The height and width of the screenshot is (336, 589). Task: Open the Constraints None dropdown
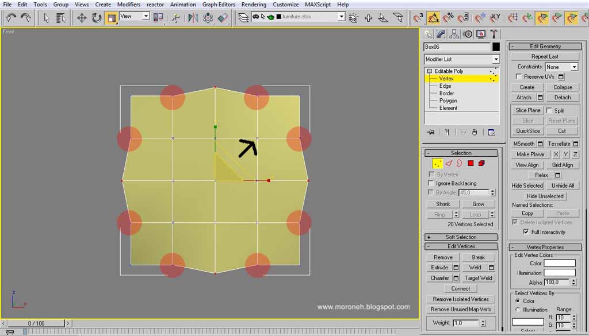(x=561, y=67)
